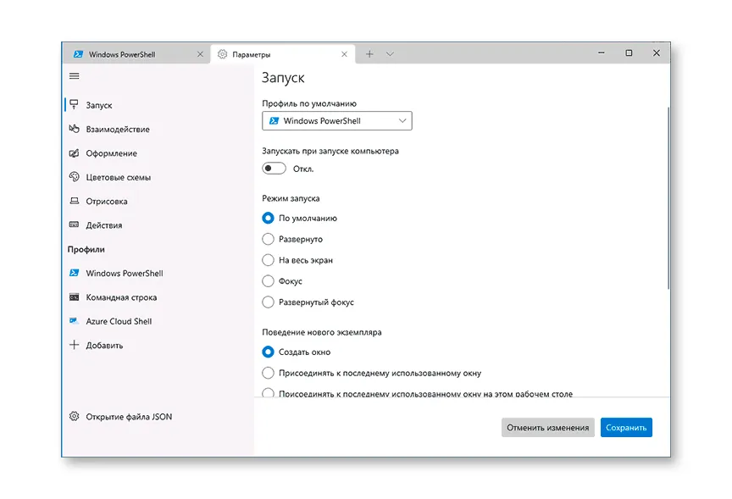This screenshot has height=499, width=732.
Task: Click Сохранить button
Action: 626,428
